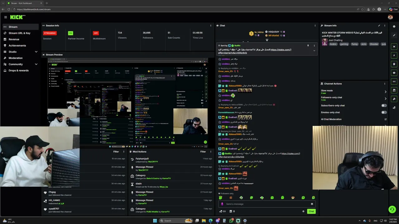The width and height of the screenshot is (399, 224).
Task: Open WhatsApp from the taskbar
Action: tap(231, 221)
